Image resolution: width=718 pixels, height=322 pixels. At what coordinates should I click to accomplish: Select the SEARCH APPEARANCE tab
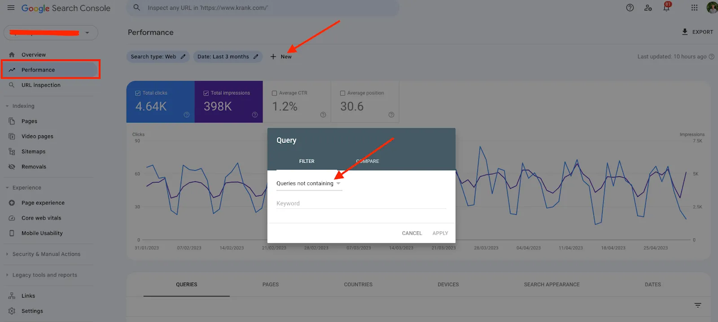[552, 285]
